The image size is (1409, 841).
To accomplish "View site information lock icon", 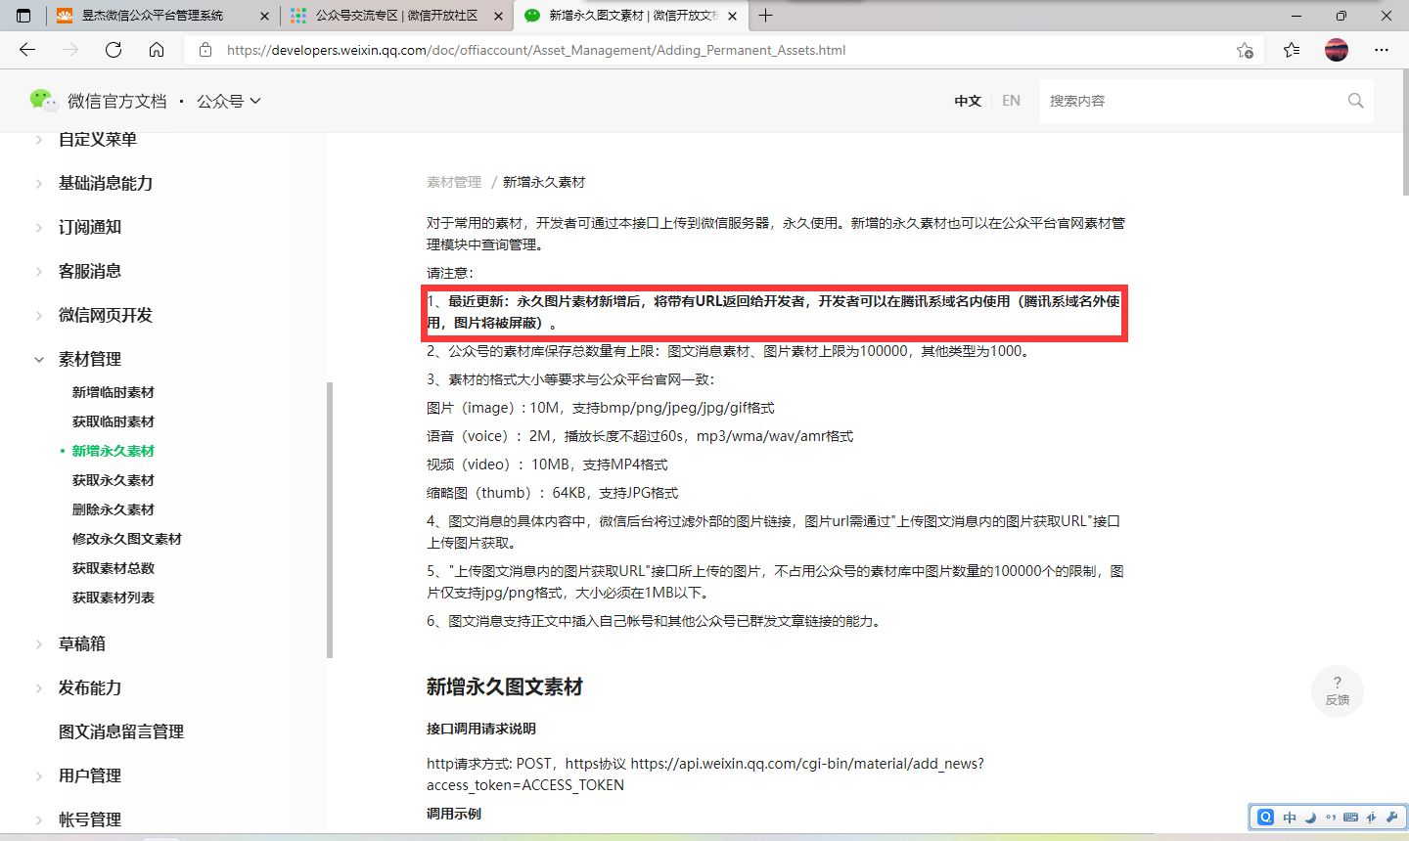I will click(x=205, y=50).
